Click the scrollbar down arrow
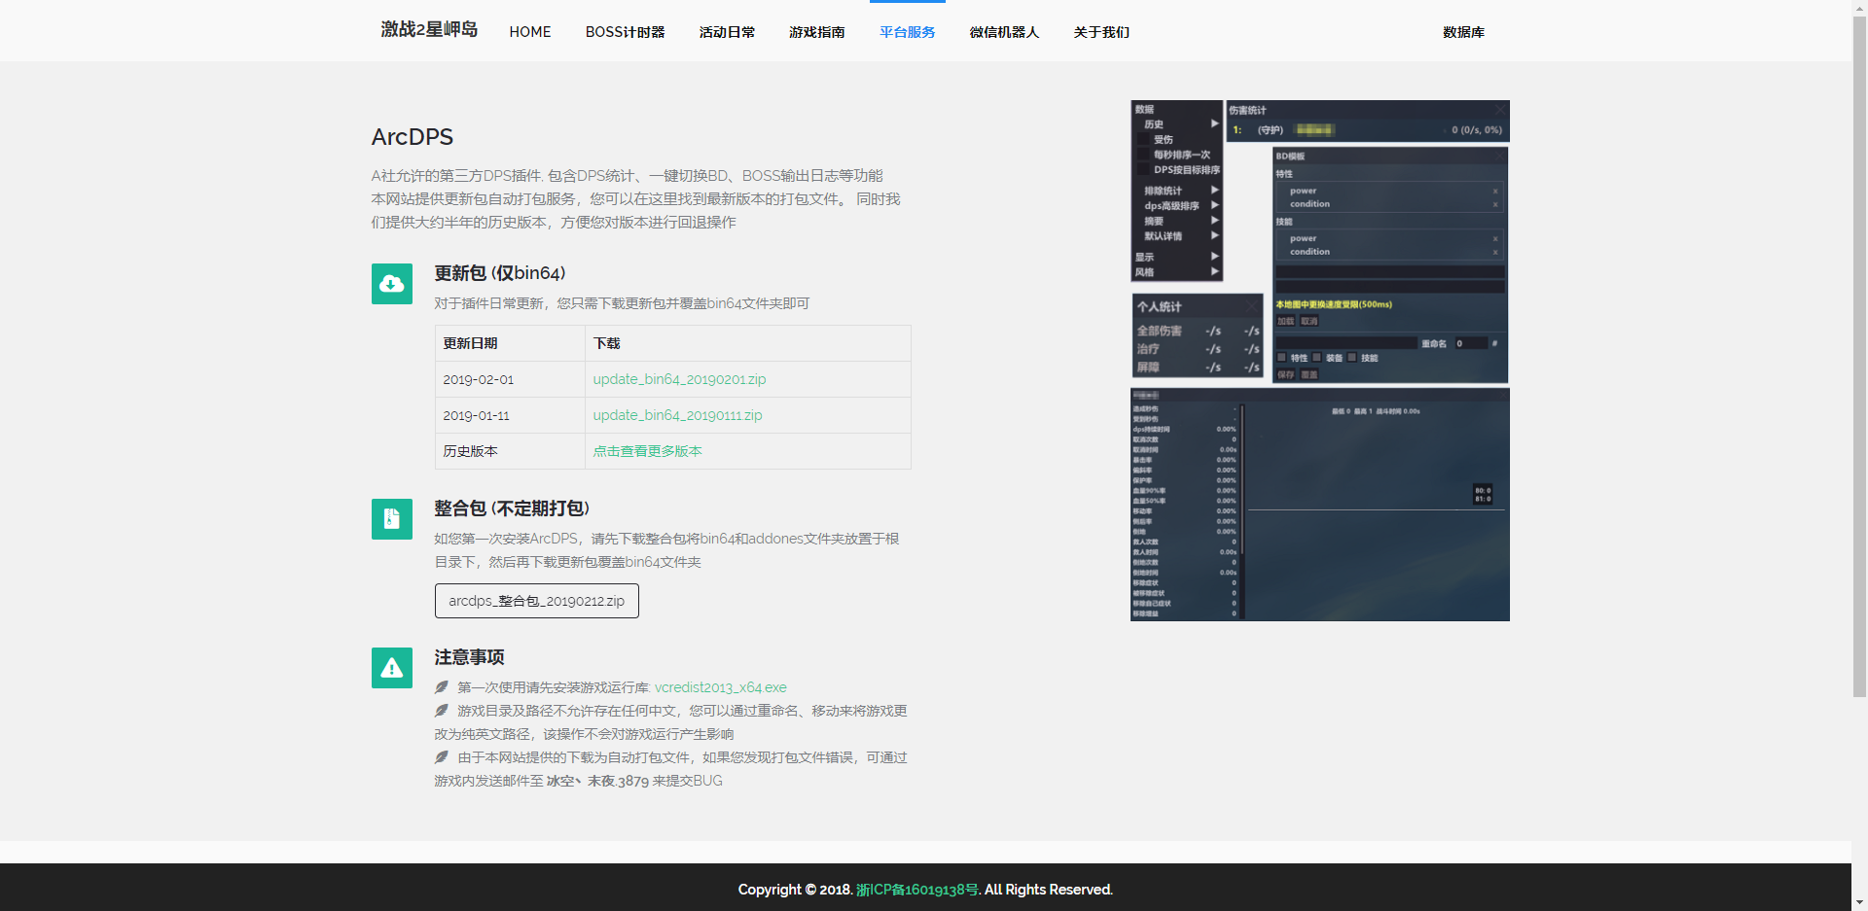Image resolution: width=1868 pixels, height=911 pixels. pos(1859,904)
